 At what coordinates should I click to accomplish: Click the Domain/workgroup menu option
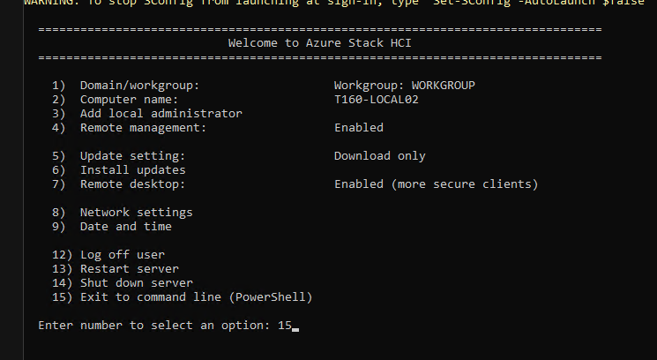point(139,86)
